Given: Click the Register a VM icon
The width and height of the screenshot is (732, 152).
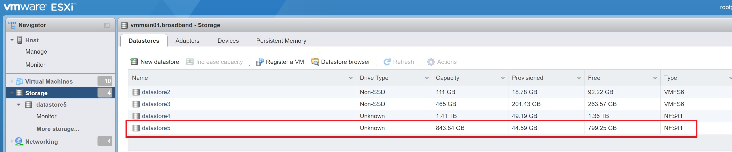Looking at the screenshot, I should click(260, 62).
